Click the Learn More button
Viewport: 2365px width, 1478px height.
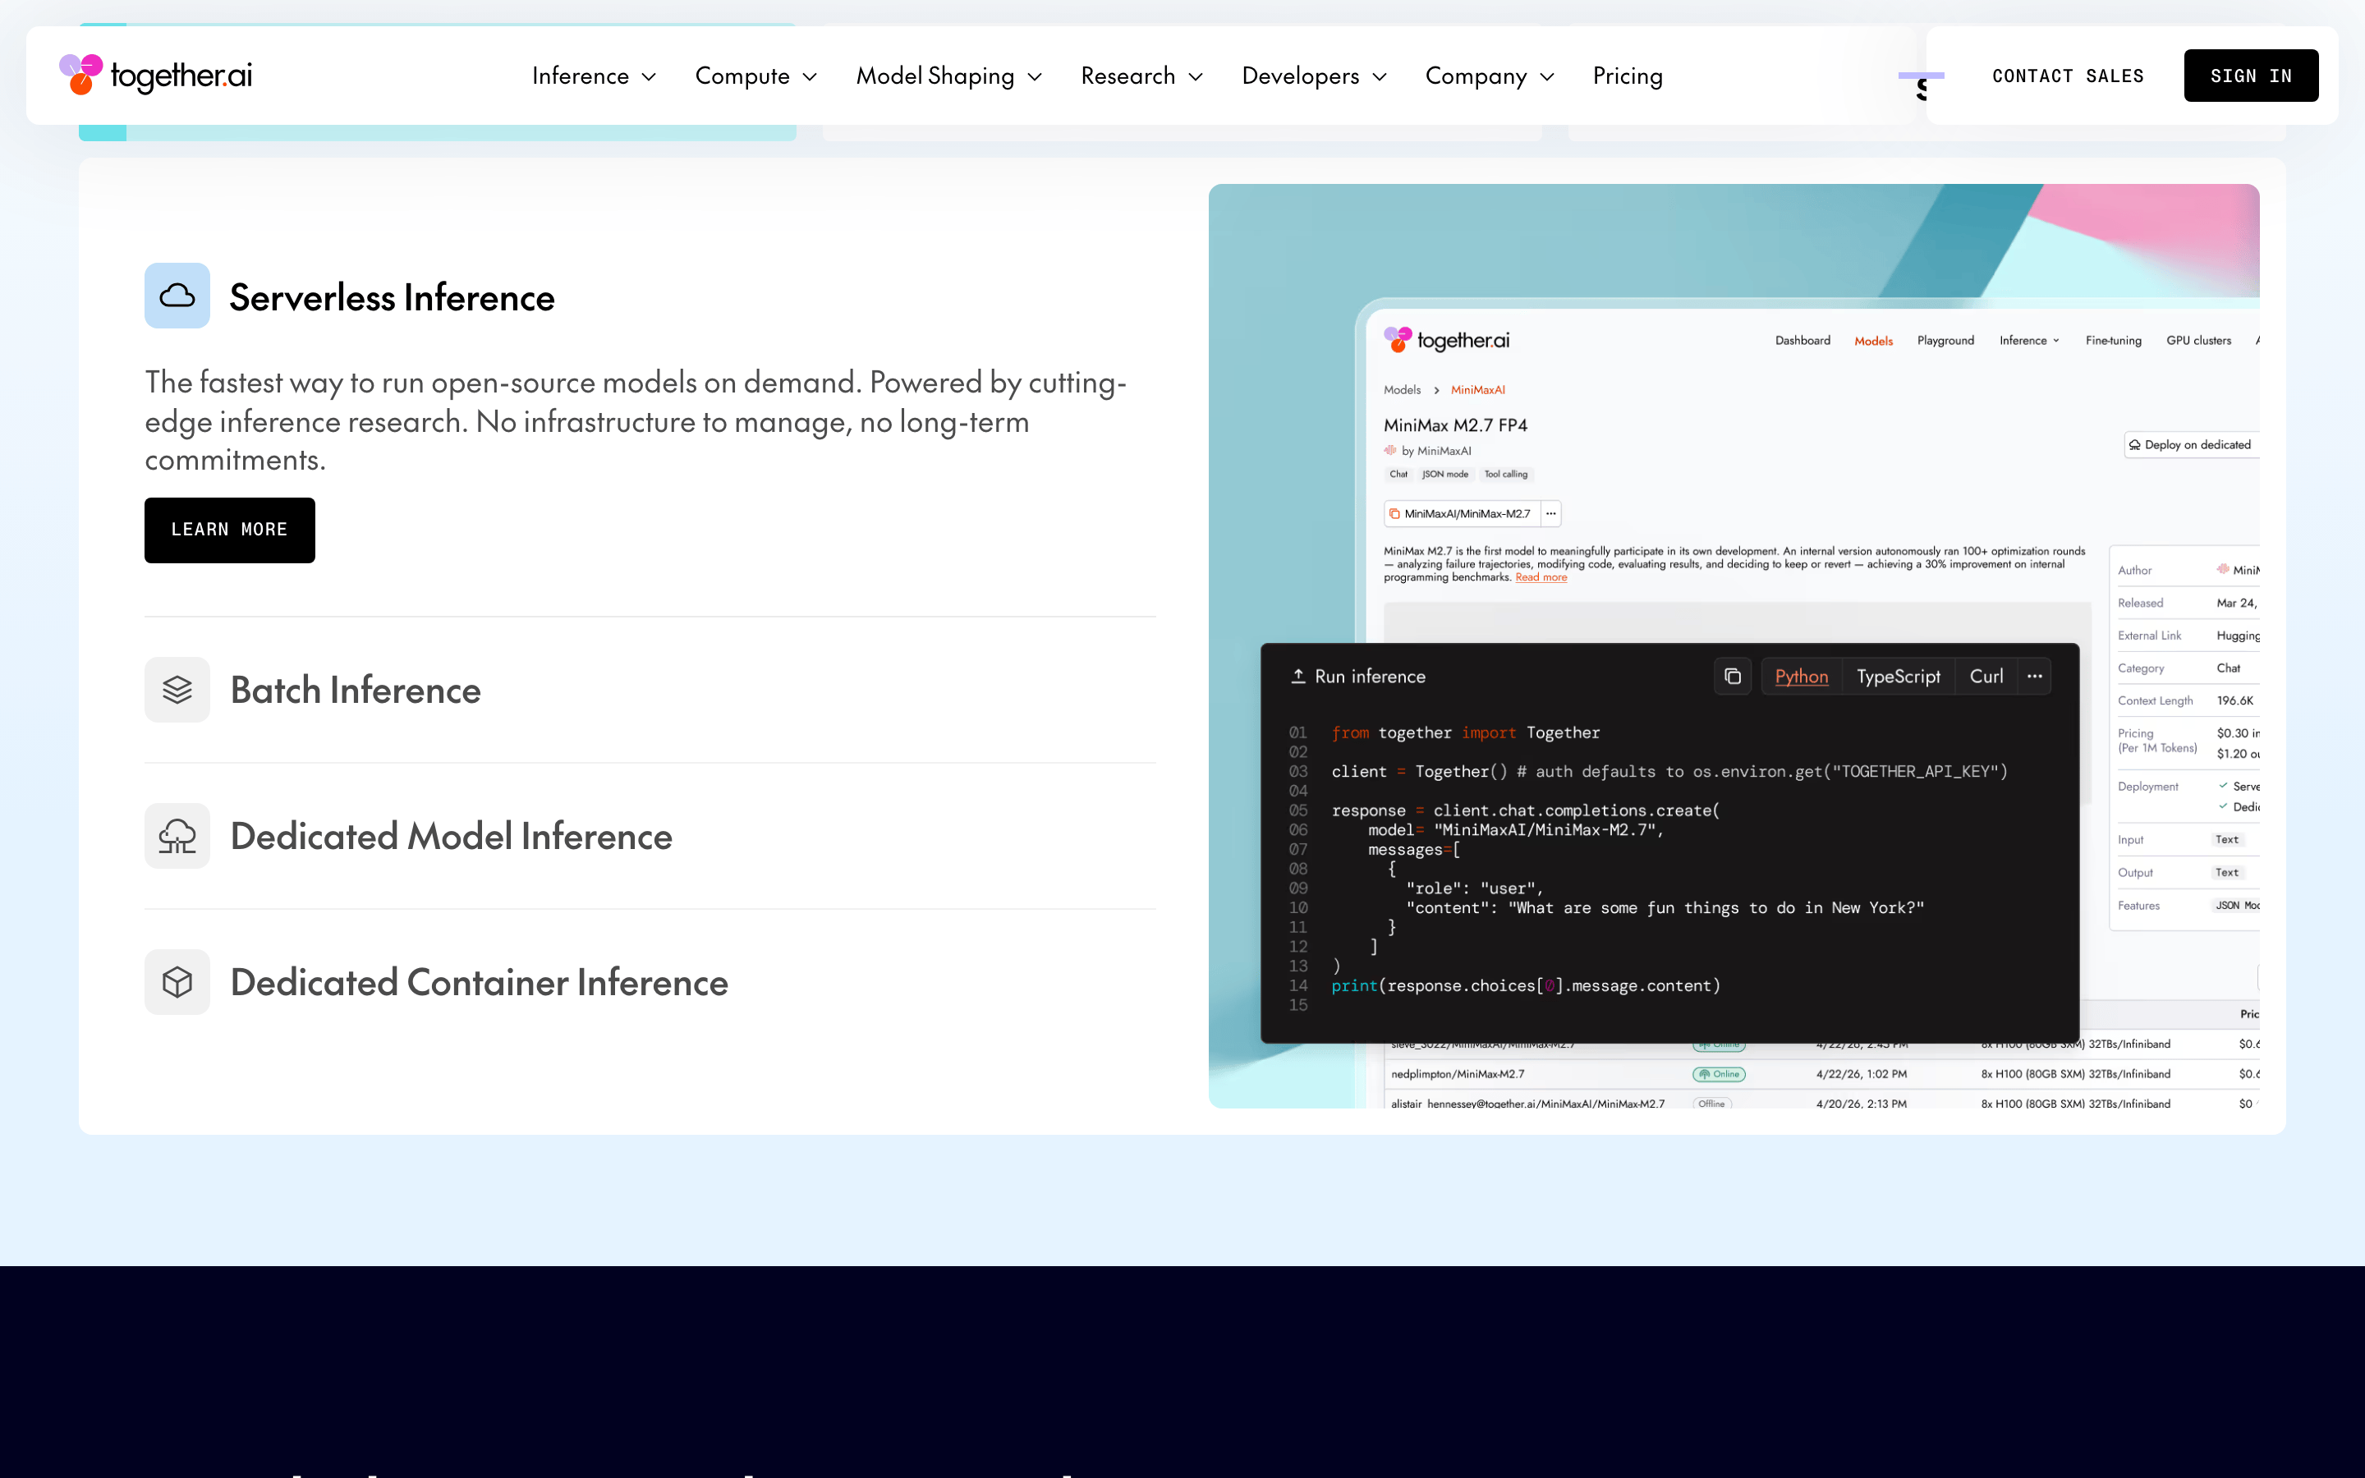pos(230,530)
